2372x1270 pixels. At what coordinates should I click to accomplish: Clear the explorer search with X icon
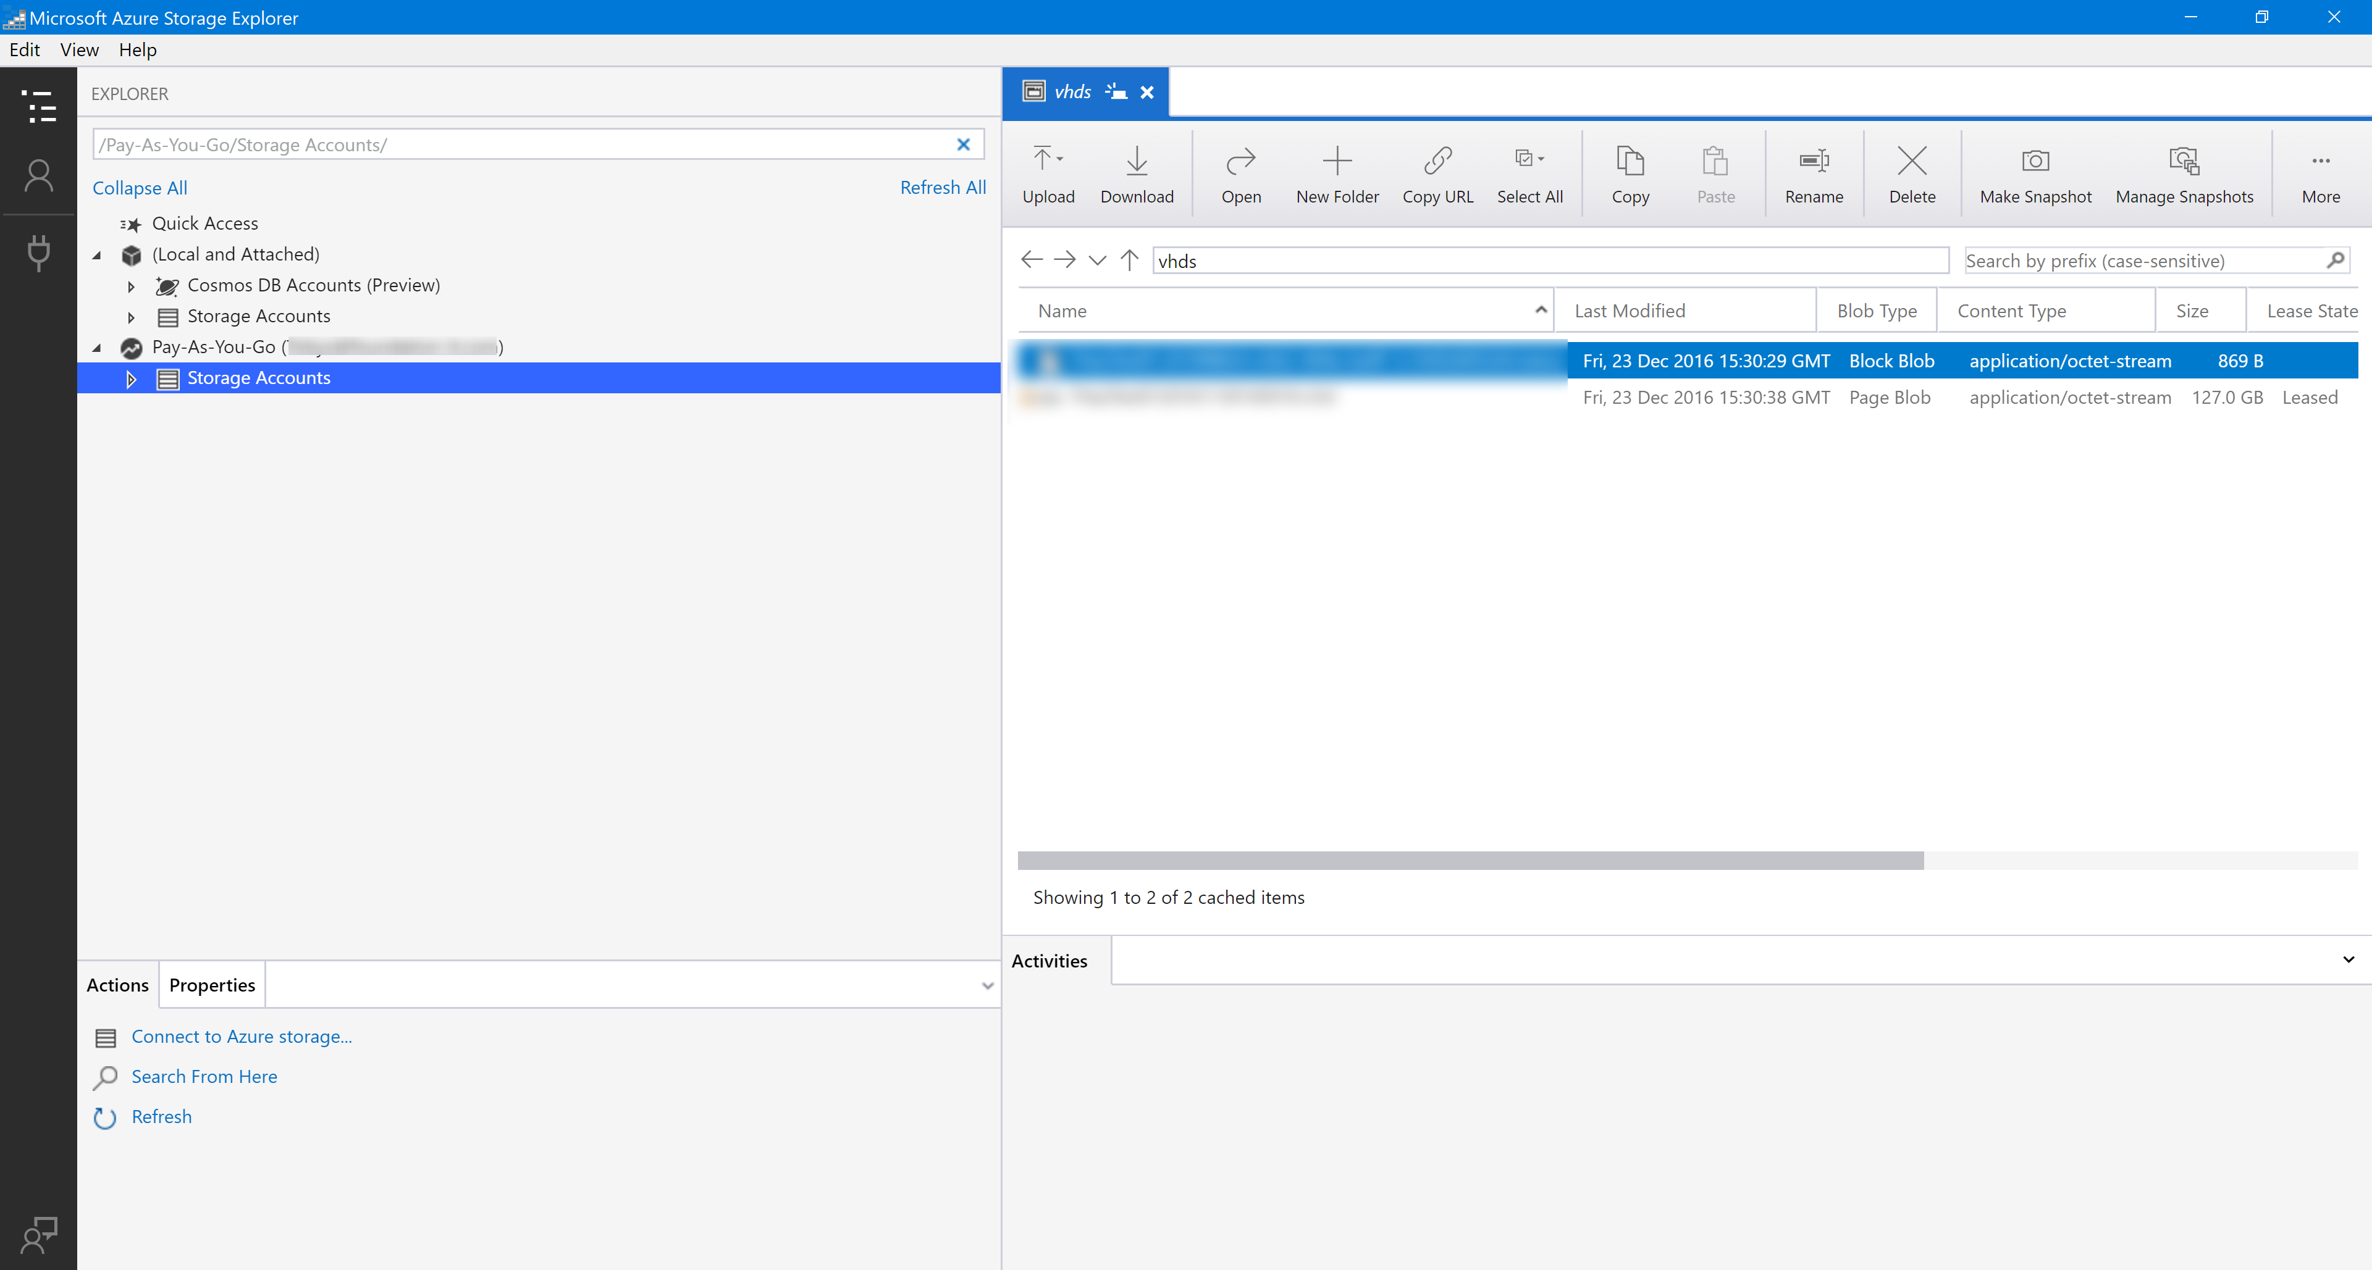[x=963, y=144]
